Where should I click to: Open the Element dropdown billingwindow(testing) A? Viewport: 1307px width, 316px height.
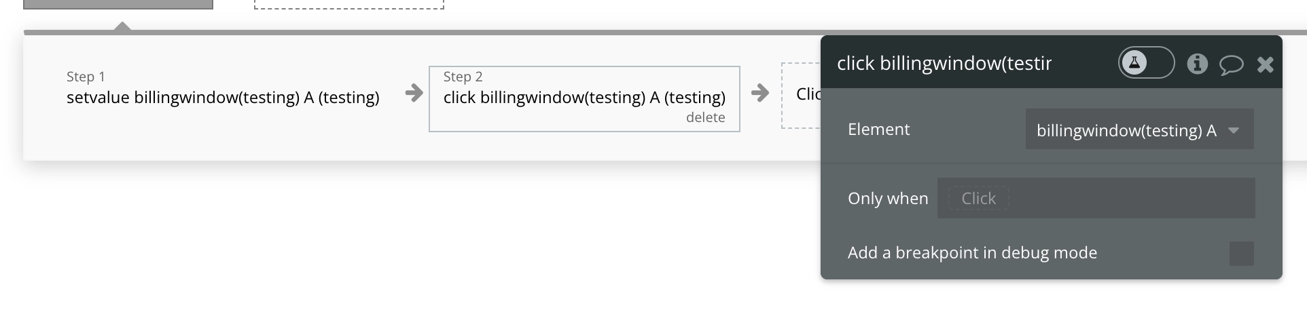pyautogui.click(x=1128, y=130)
